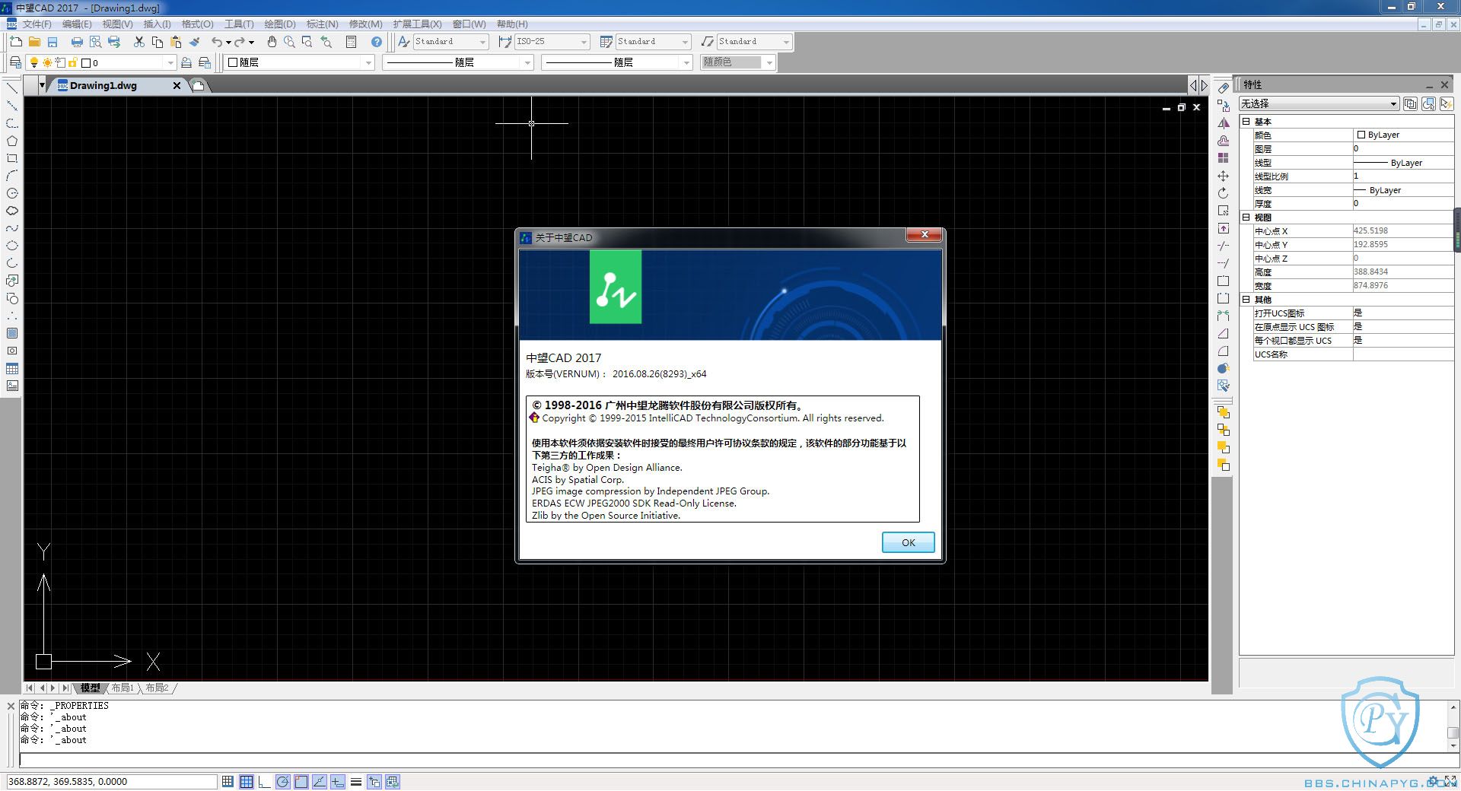Click the Quick Select icon in properties panel
This screenshot has width=1461, height=791.
point(1447,103)
